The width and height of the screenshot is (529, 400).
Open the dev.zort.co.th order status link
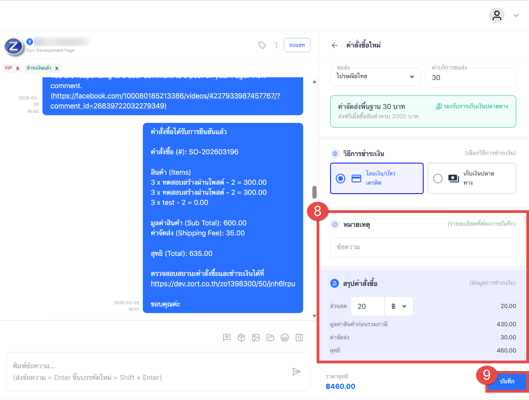[x=223, y=284]
